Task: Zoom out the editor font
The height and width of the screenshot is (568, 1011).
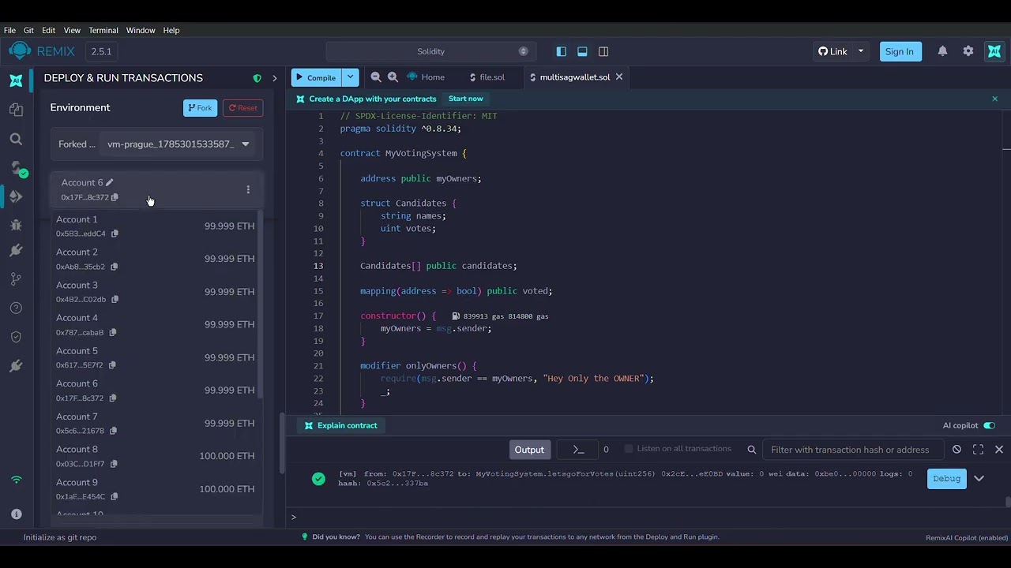Action: [376, 77]
